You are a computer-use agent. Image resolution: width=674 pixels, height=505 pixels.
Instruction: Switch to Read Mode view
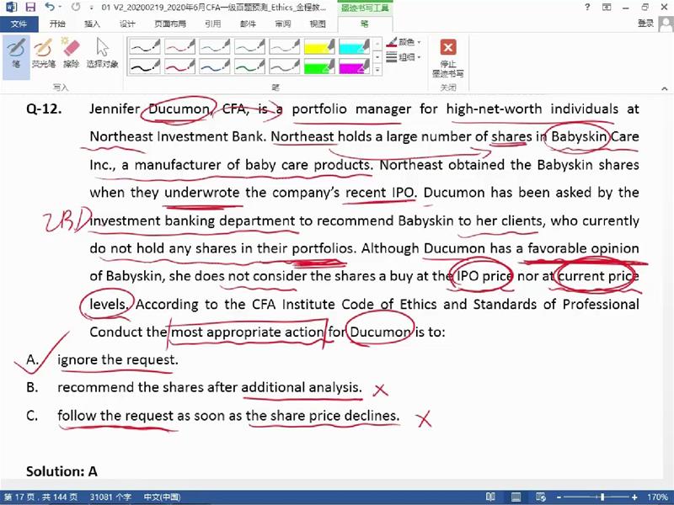pyautogui.click(x=490, y=497)
